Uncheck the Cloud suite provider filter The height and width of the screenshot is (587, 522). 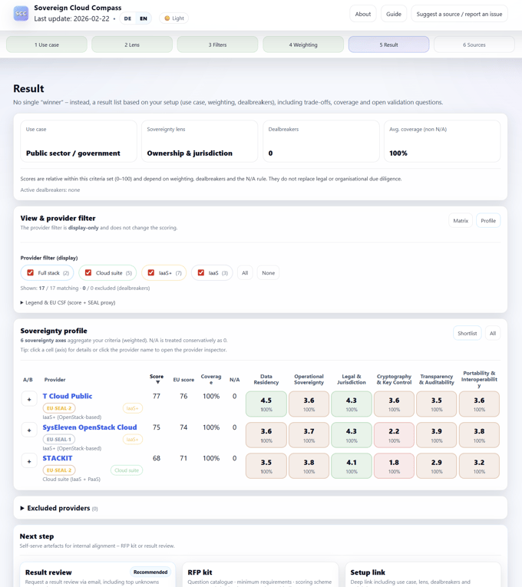click(88, 273)
